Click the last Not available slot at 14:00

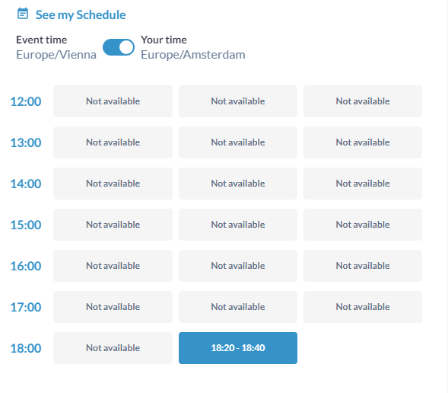[363, 184]
